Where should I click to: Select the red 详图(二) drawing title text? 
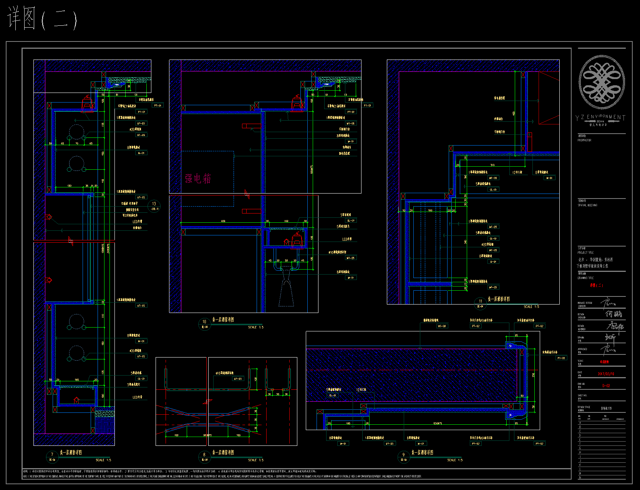(x=597, y=285)
